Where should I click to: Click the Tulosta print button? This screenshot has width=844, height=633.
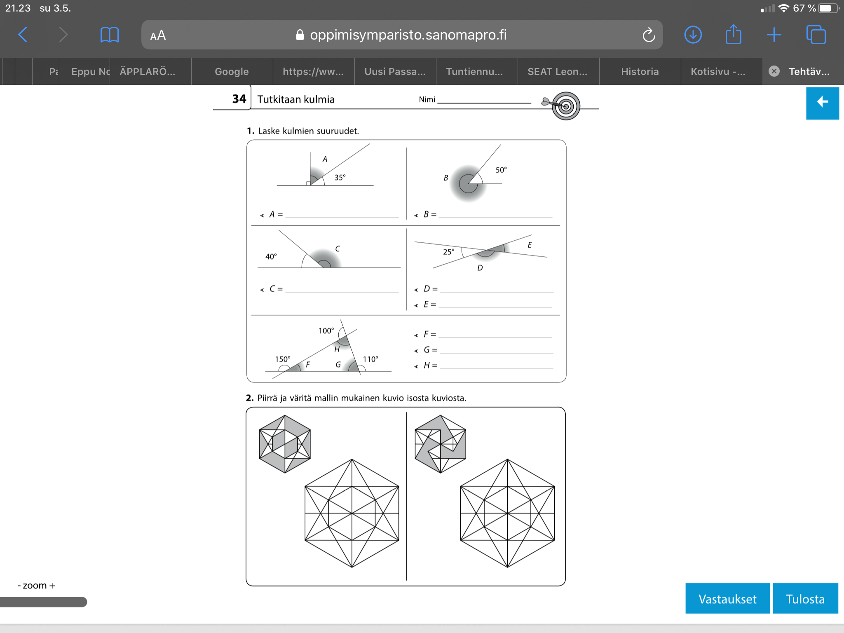click(805, 598)
